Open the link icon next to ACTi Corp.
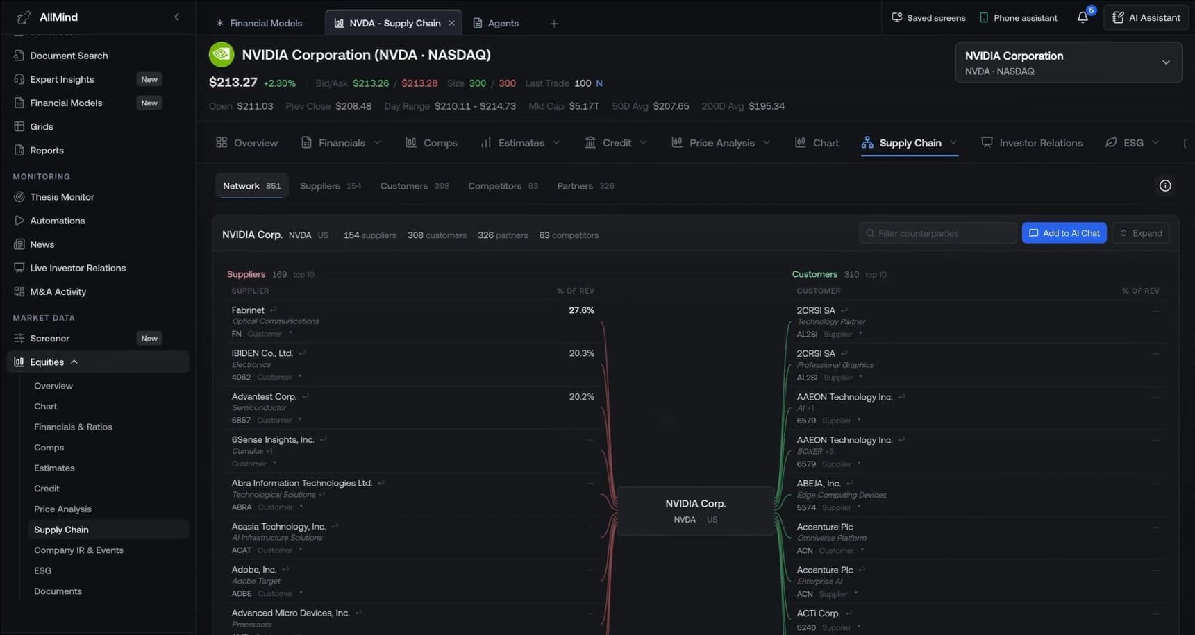1195x635 pixels. tap(849, 613)
